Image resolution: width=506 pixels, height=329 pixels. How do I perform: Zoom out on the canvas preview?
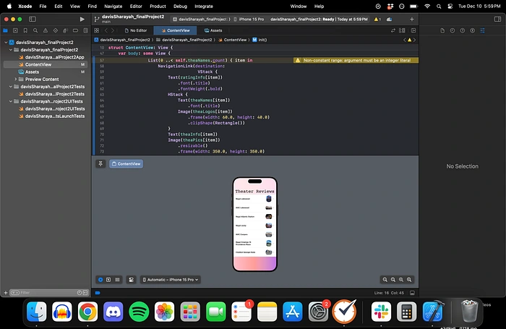386,279
